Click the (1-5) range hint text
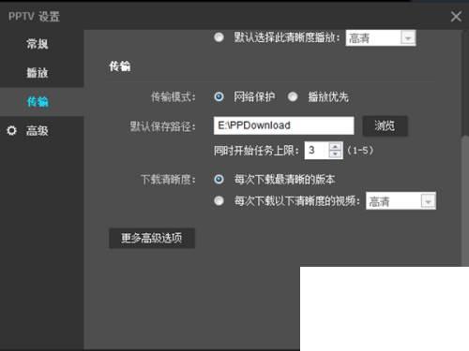469x351 pixels. point(360,151)
